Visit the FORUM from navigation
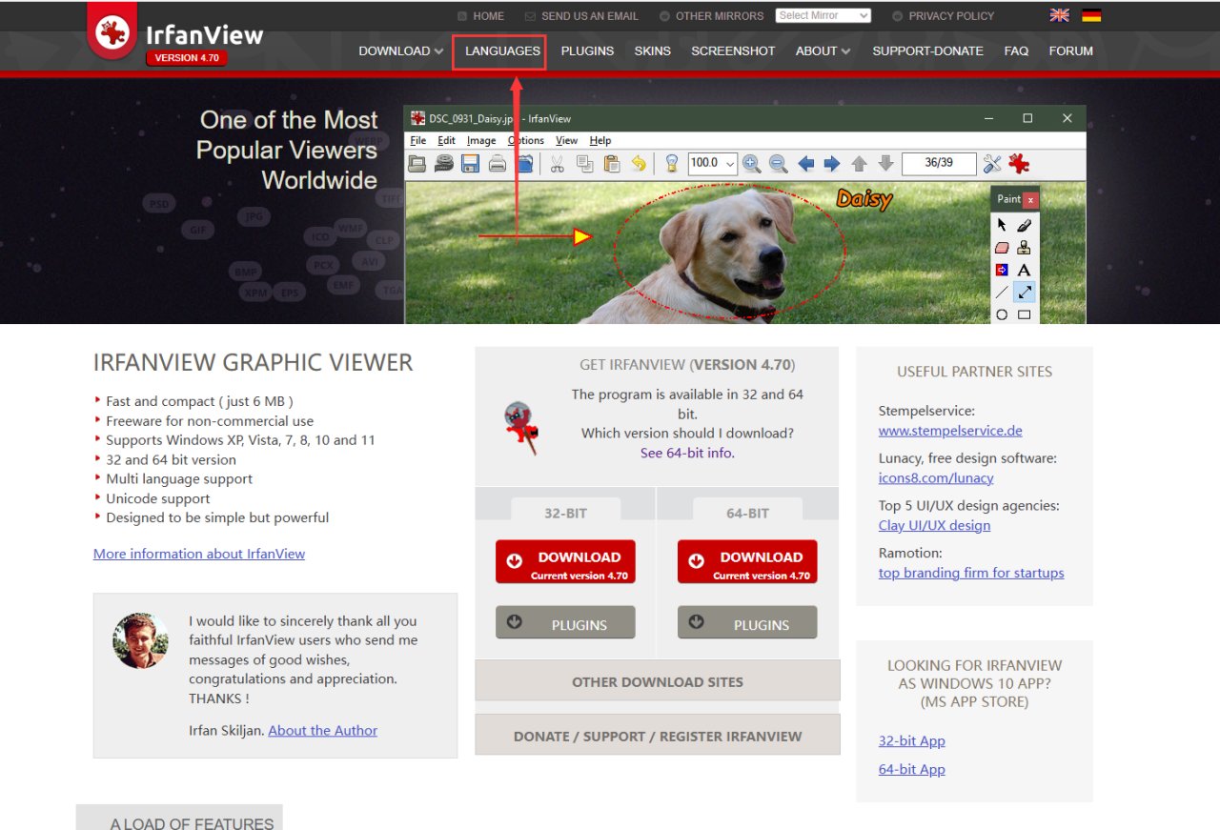This screenshot has width=1220, height=830. (x=1071, y=51)
